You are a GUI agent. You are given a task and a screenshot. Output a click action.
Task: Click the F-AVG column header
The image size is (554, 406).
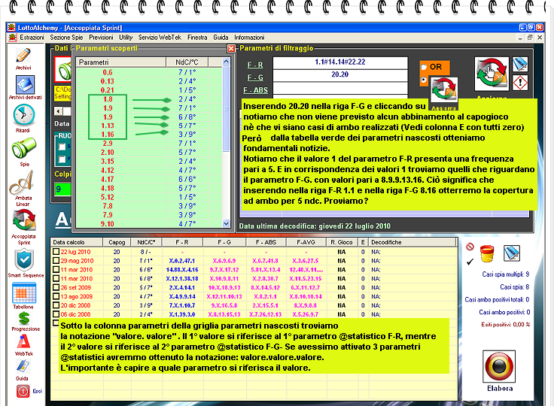306,242
